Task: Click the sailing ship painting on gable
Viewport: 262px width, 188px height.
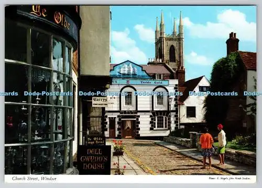Action: pos(128,69)
